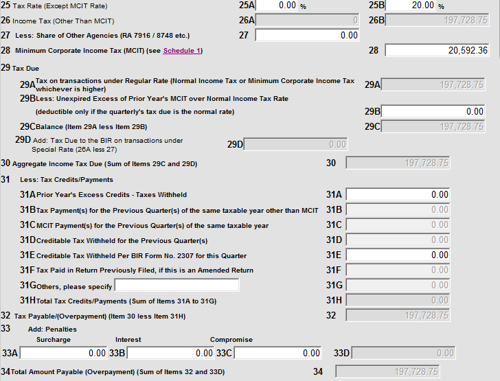This screenshot has width=500, height=381.
Task: Click the 33A Surcharge field
Action: [x=64, y=353]
